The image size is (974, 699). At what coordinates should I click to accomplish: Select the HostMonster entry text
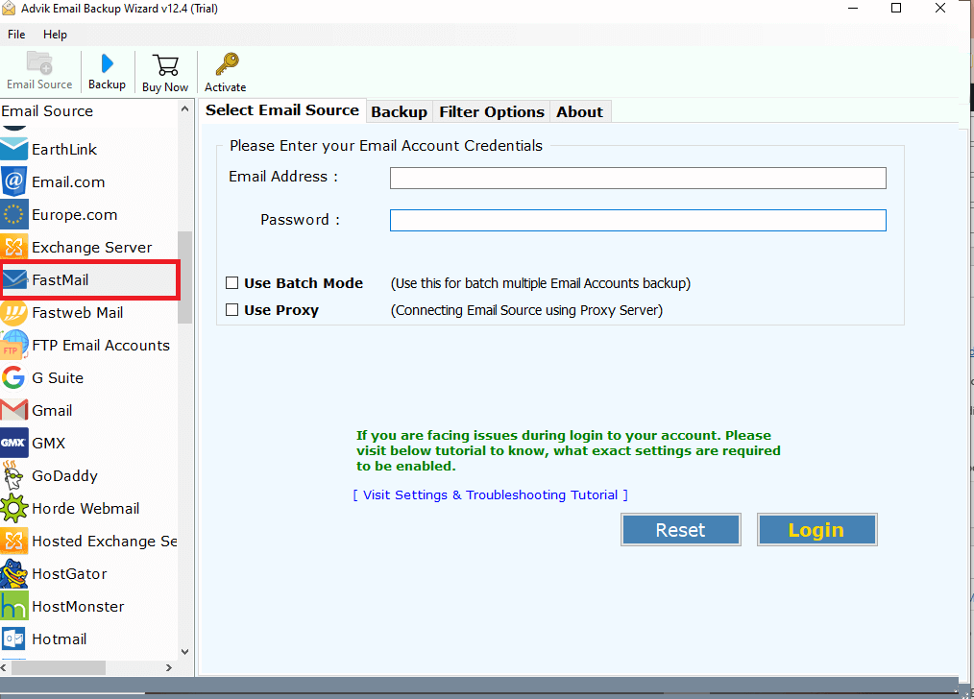pyautogui.click(x=78, y=607)
